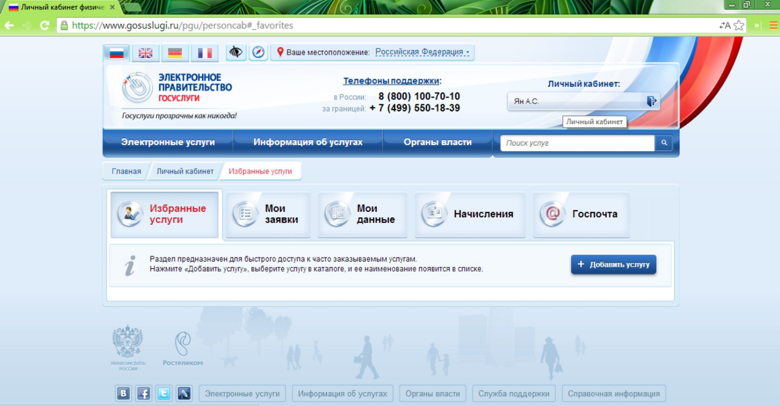780x406 pixels.
Task: Open the VKontakte social icon
Action: pyautogui.click(x=123, y=393)
